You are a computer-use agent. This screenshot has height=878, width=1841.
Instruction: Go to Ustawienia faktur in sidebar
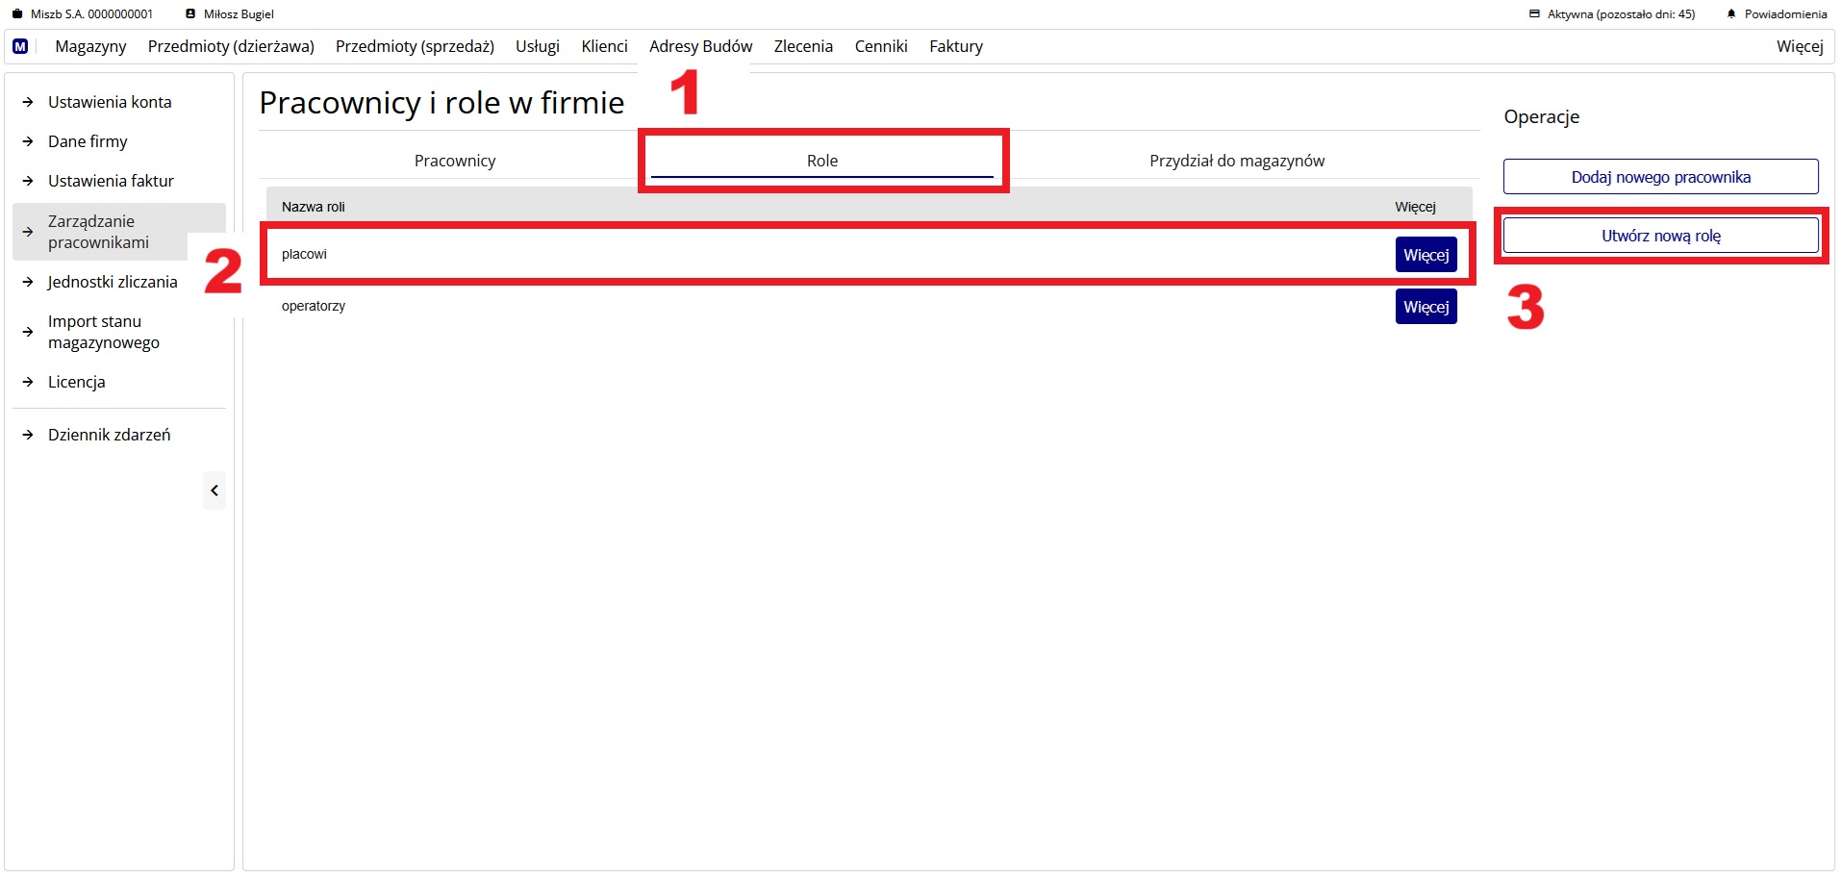point(111,181)
